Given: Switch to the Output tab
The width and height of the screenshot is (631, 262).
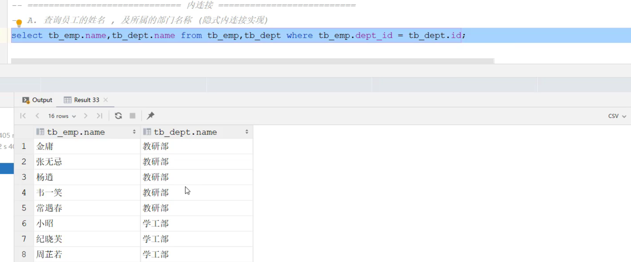Looking at the screenshot, I should click(37, 100).
